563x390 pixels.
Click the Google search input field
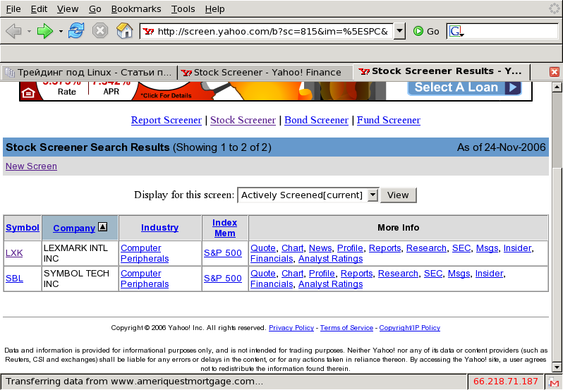pyautogui.click(x=511, y=31)
